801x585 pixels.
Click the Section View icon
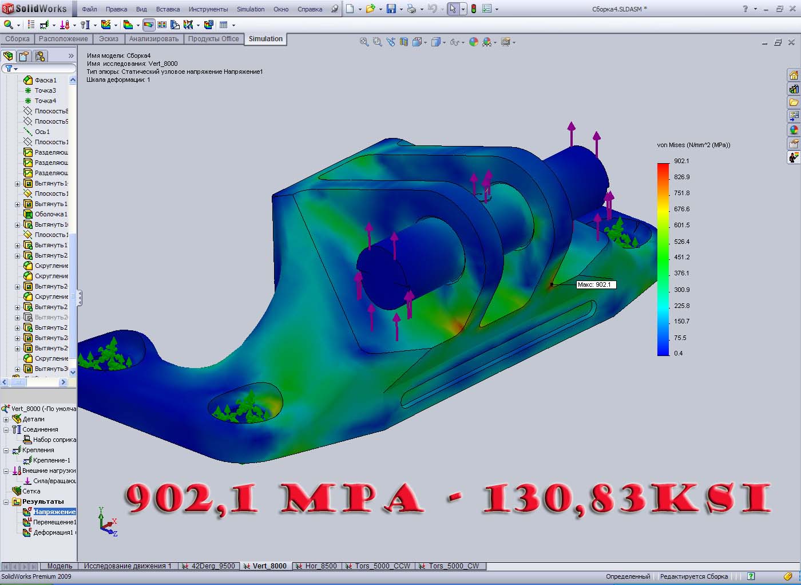pos(404,42)
